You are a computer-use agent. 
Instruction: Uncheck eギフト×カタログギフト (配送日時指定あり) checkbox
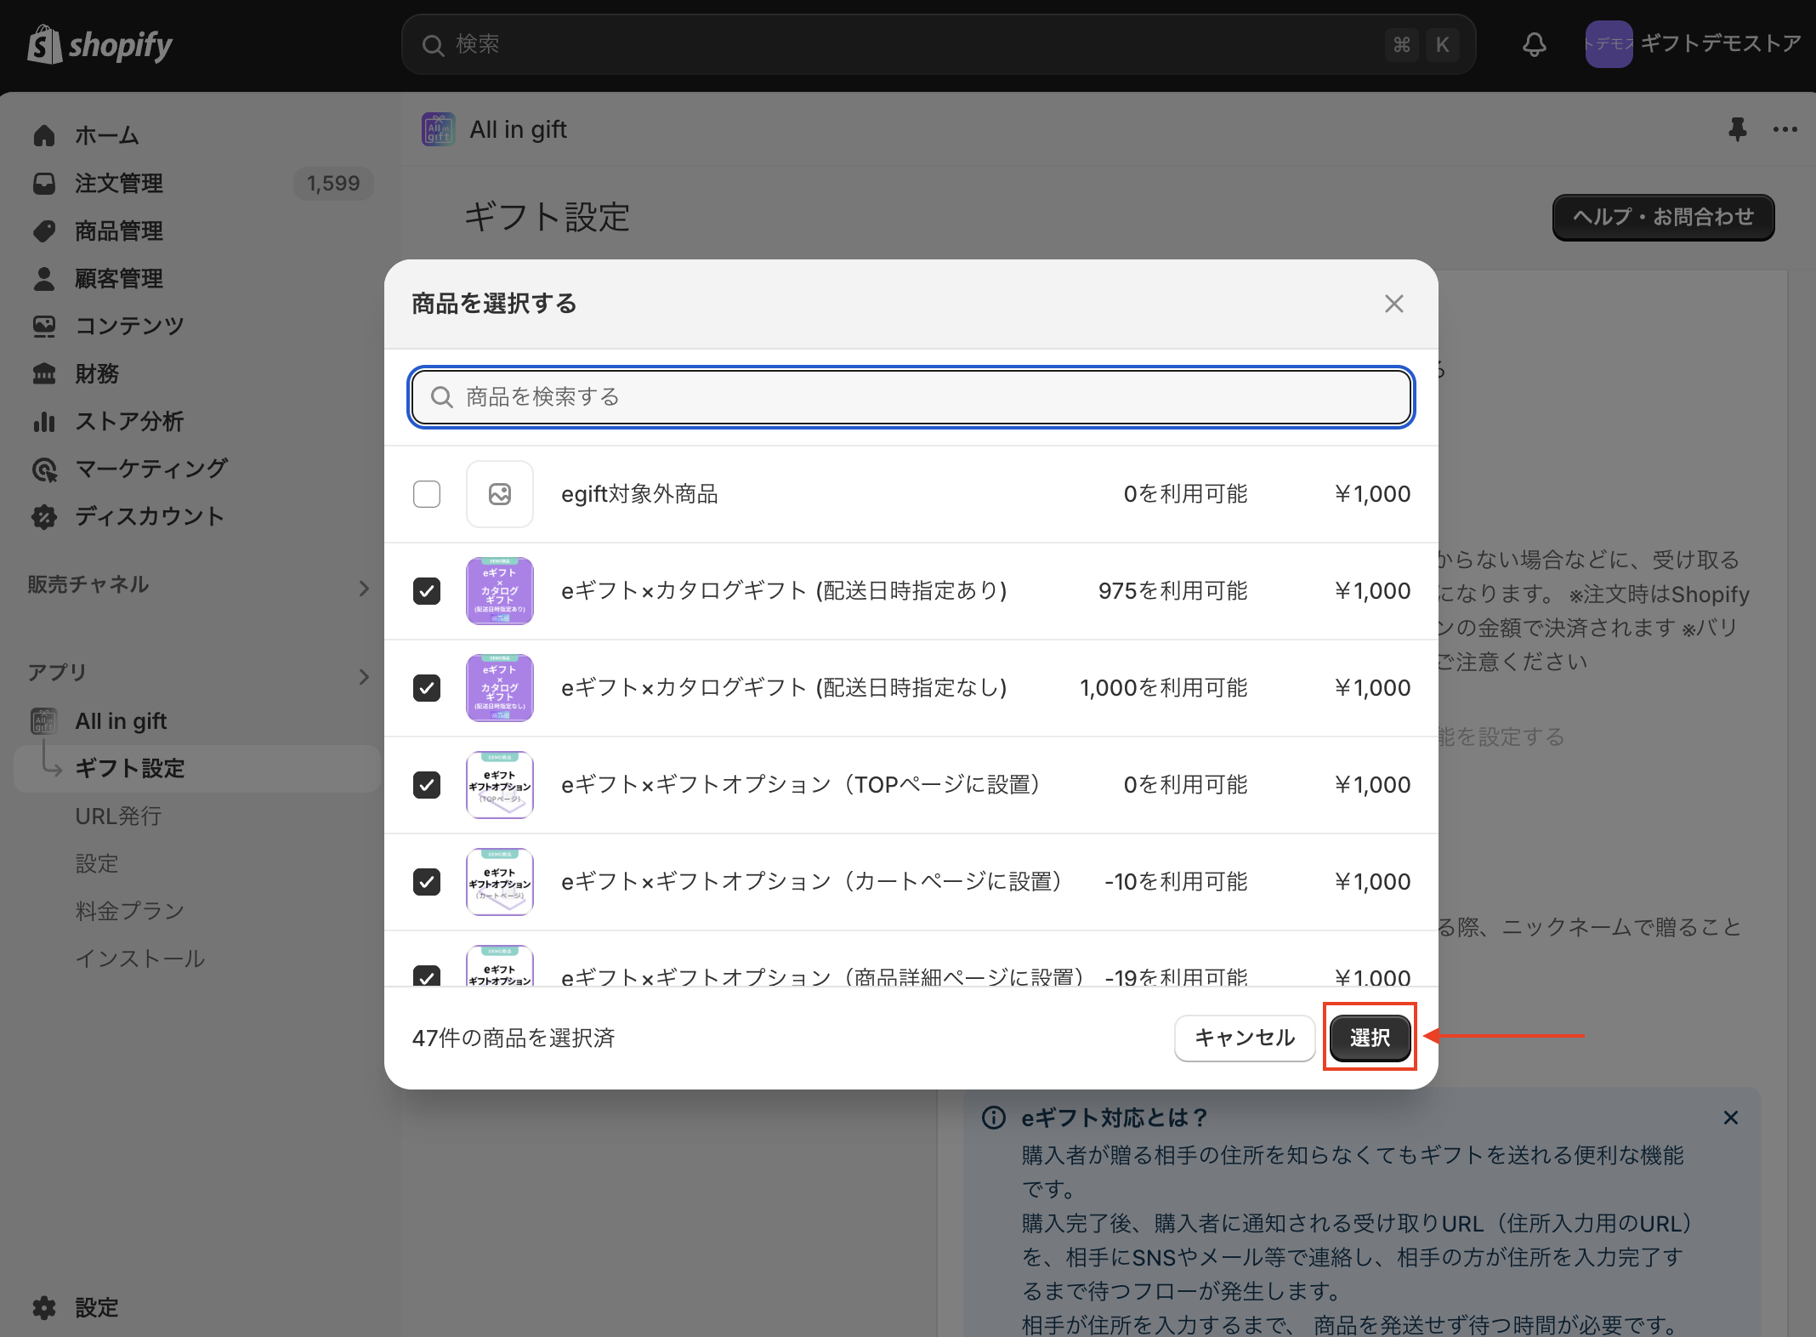coord(427,591)
